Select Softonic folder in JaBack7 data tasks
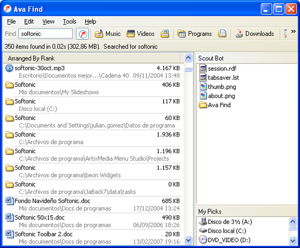Viewport: 300px width, 248px height. [x=93, y=188]
